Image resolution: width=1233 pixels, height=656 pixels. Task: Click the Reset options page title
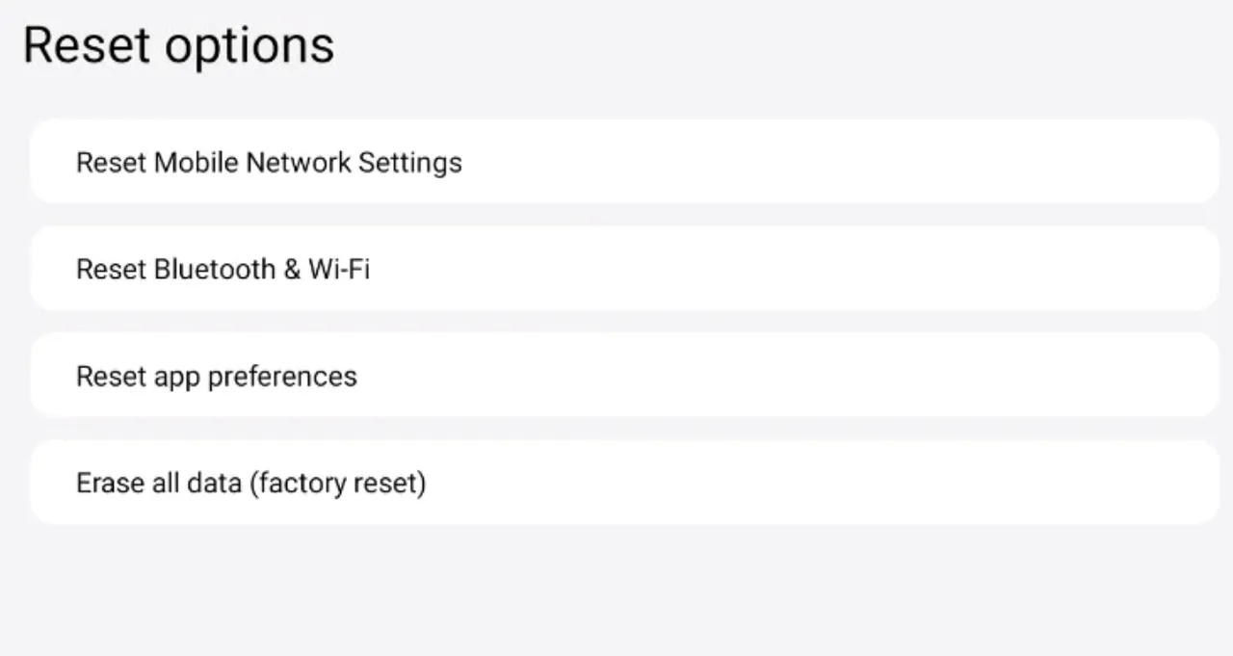click(178, 45)
